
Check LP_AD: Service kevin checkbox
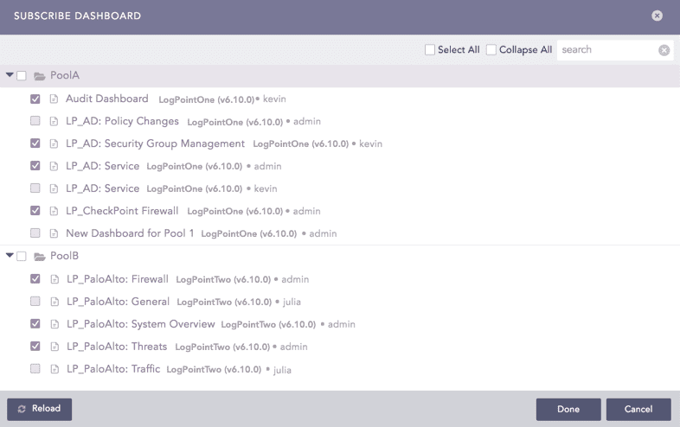pyautogui.click(x=35, y=188)
